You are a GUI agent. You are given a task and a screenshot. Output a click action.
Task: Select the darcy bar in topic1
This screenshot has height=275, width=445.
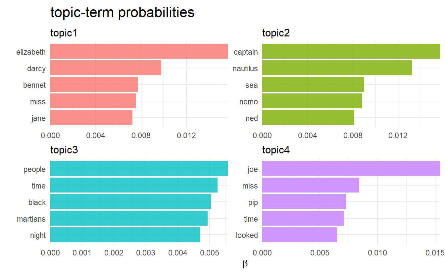(x=106, y=68)
